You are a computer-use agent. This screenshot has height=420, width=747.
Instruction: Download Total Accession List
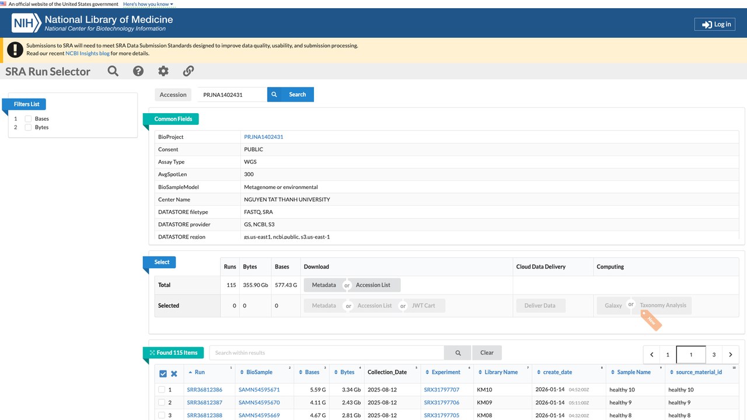click(x=373, y=285)
